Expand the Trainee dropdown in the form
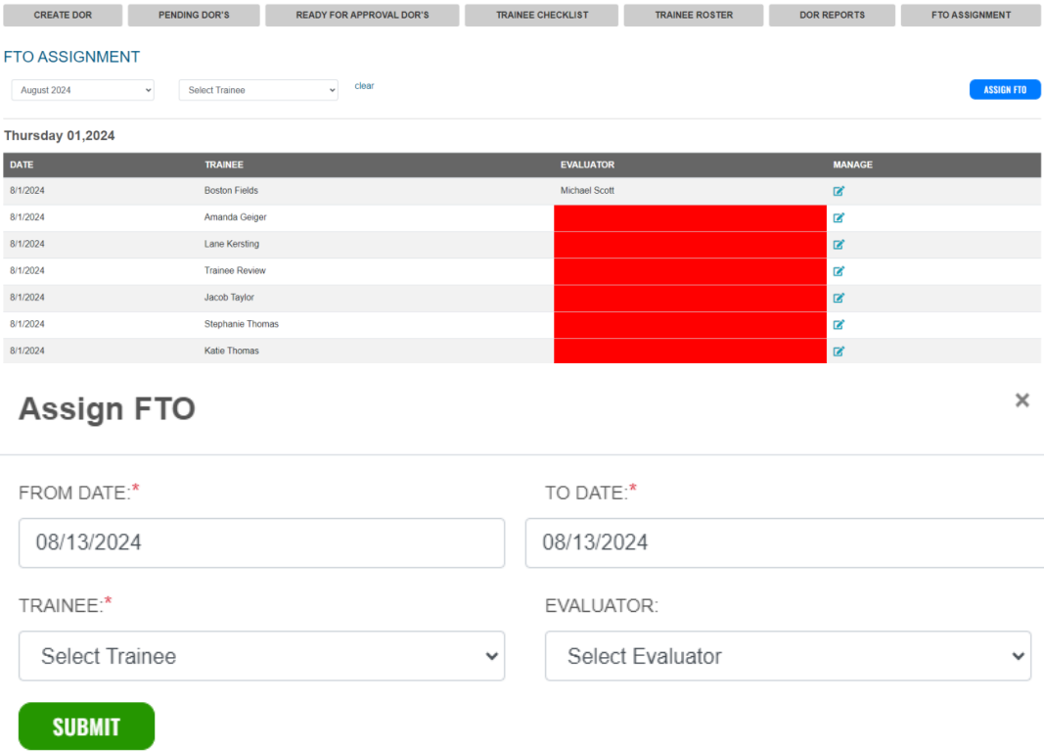 pos(261,656)
